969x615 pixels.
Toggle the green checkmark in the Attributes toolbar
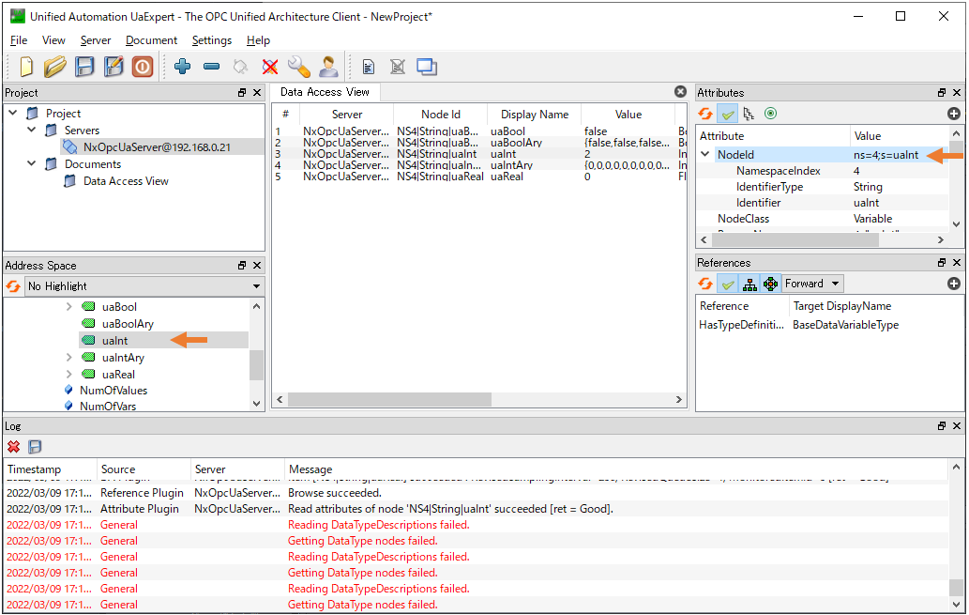pyautogui.click(x=727, y=114)
